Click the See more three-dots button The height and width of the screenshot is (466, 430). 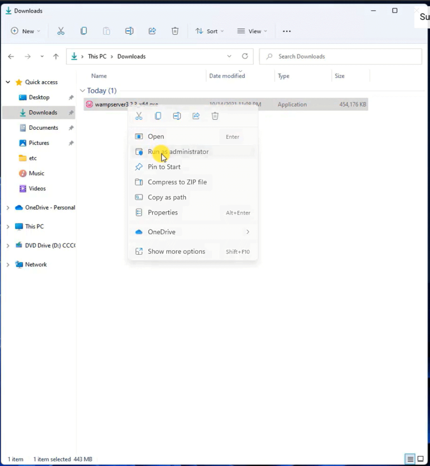click(x=287, y=31)
